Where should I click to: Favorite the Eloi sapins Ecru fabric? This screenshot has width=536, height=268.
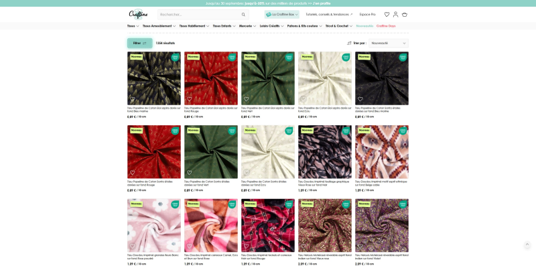(304, 99)
